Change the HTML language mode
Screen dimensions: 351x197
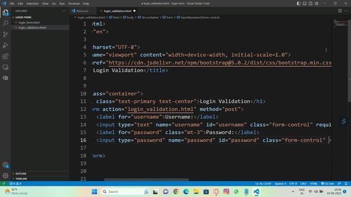click(314, 183)
